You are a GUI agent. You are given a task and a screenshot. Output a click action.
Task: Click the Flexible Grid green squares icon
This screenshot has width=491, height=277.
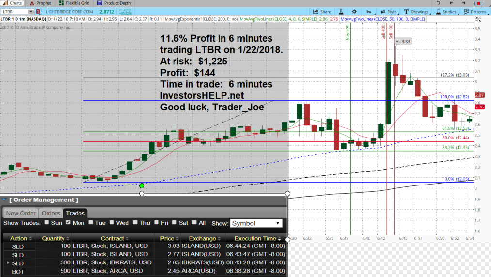[62, 3]
